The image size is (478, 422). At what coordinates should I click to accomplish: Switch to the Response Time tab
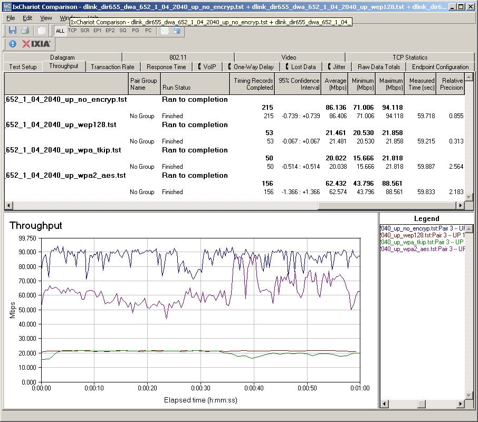tap(166, 67)
